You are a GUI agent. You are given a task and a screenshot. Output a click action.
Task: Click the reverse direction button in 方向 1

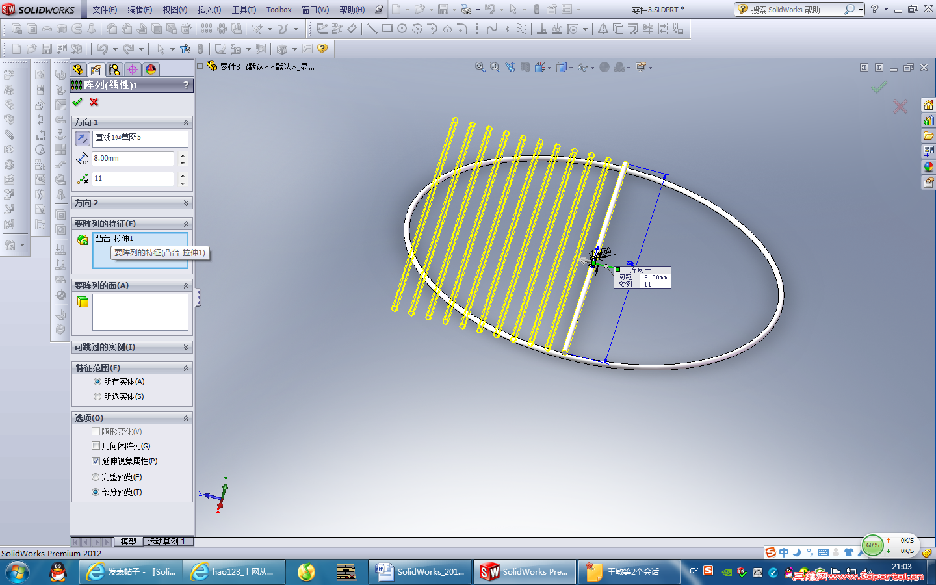[83, 138]
